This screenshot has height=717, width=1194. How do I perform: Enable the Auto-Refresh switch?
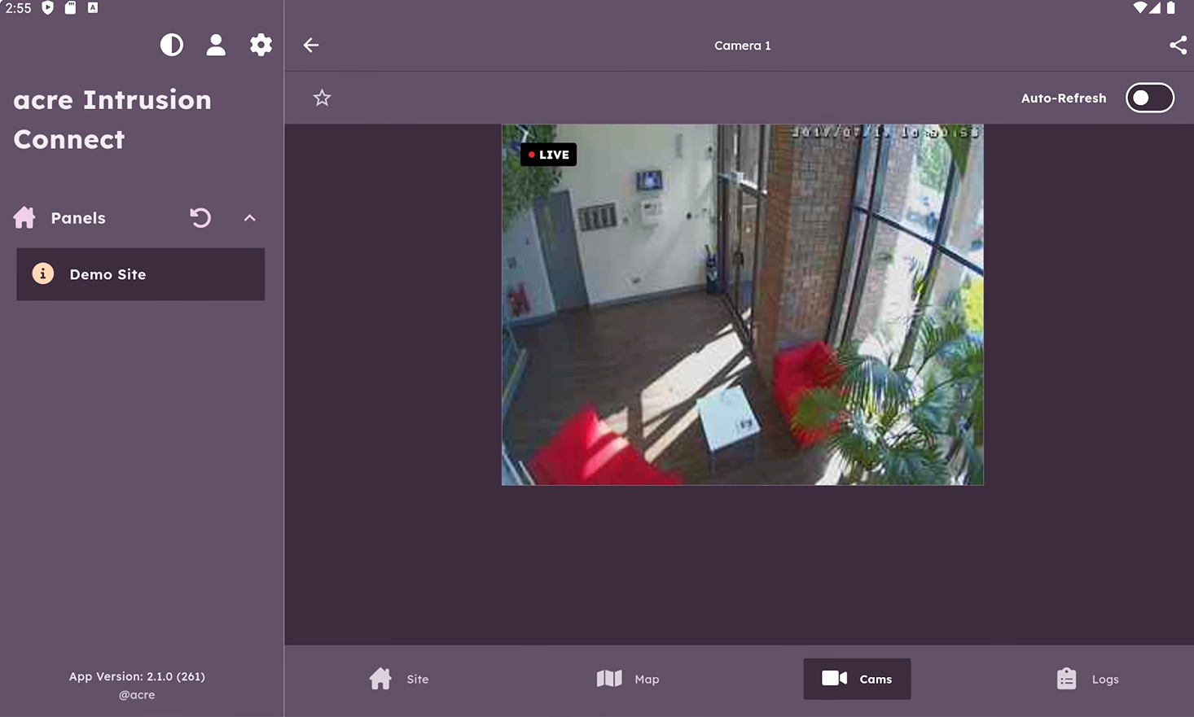(1149, 98)
